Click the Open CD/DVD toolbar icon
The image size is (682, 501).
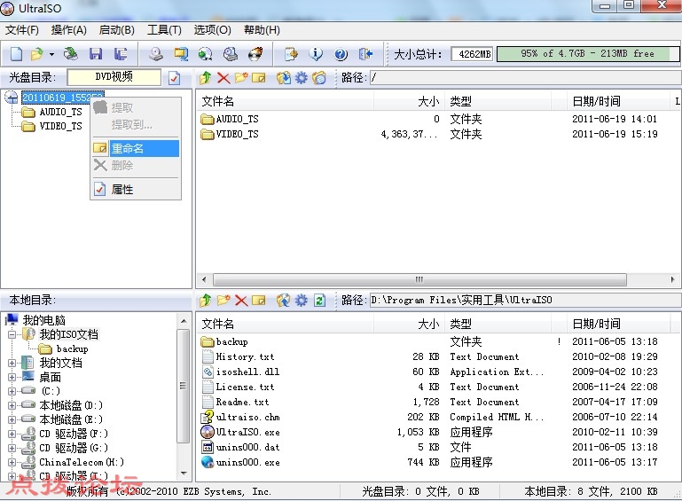pos(70,54)
